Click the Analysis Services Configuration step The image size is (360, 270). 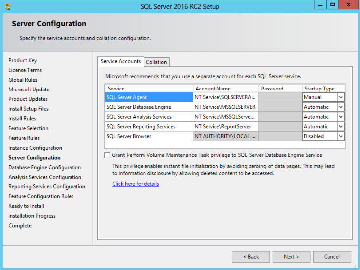click(x=45, y=177)
